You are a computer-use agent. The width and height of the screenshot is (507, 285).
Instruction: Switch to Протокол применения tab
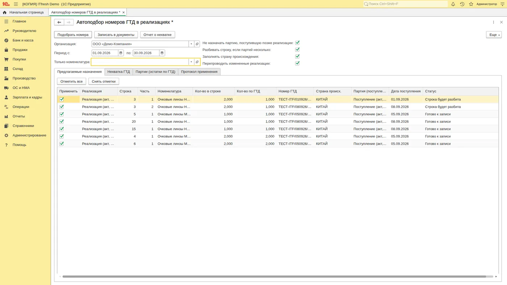click(x=199, y=72)
